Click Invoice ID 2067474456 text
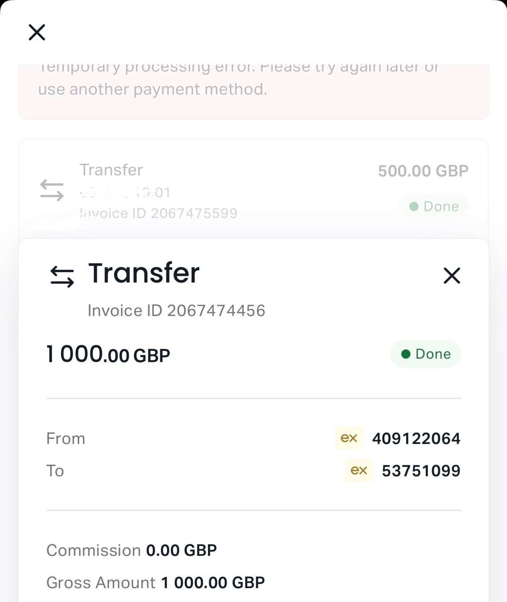The height and width of the screenshot is (602, 507). pyautogui.click(x=176, y=311)
